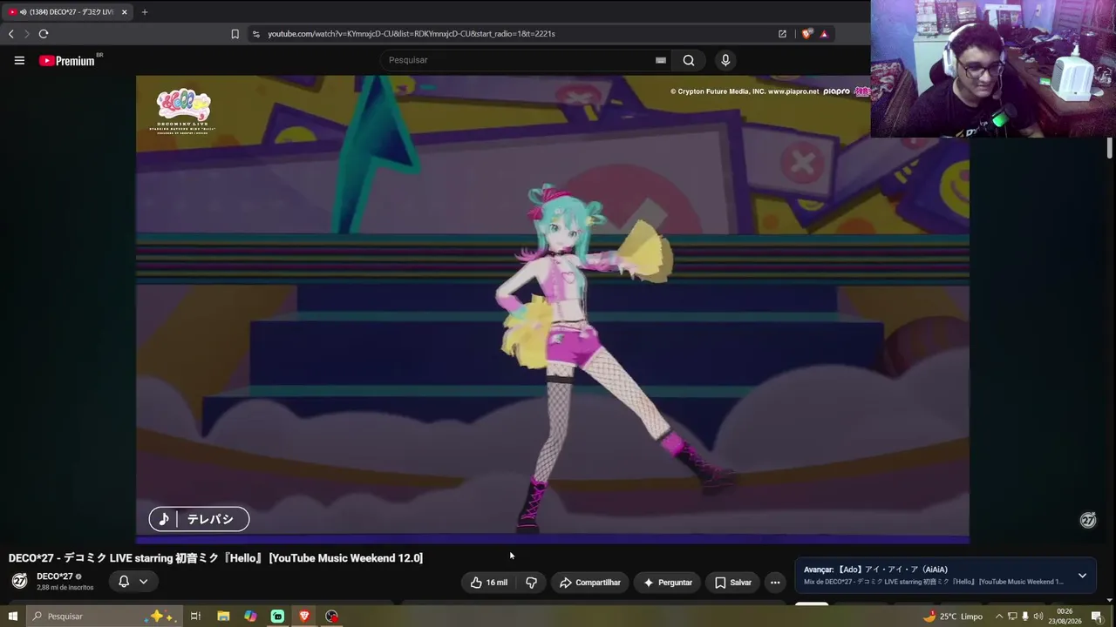This screenshot has height=627, width=1116.
Task: Open the clock and calendar showing 00:26
Action: tap(1065, 617)
